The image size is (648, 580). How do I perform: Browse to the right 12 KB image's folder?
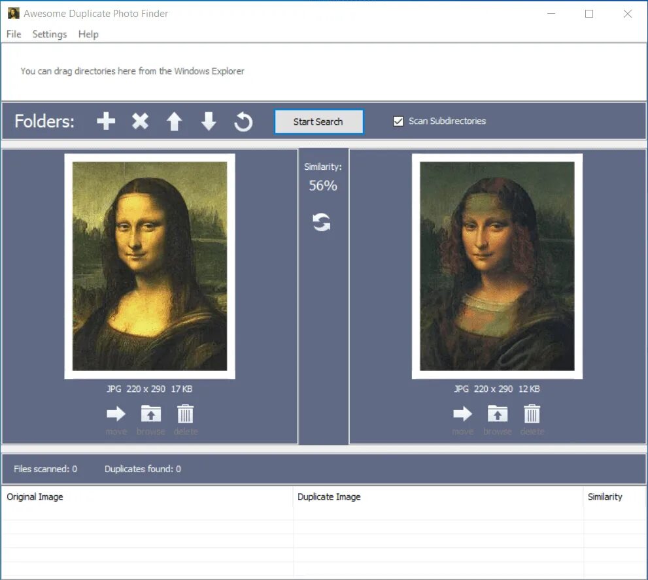tap(498, 413)
